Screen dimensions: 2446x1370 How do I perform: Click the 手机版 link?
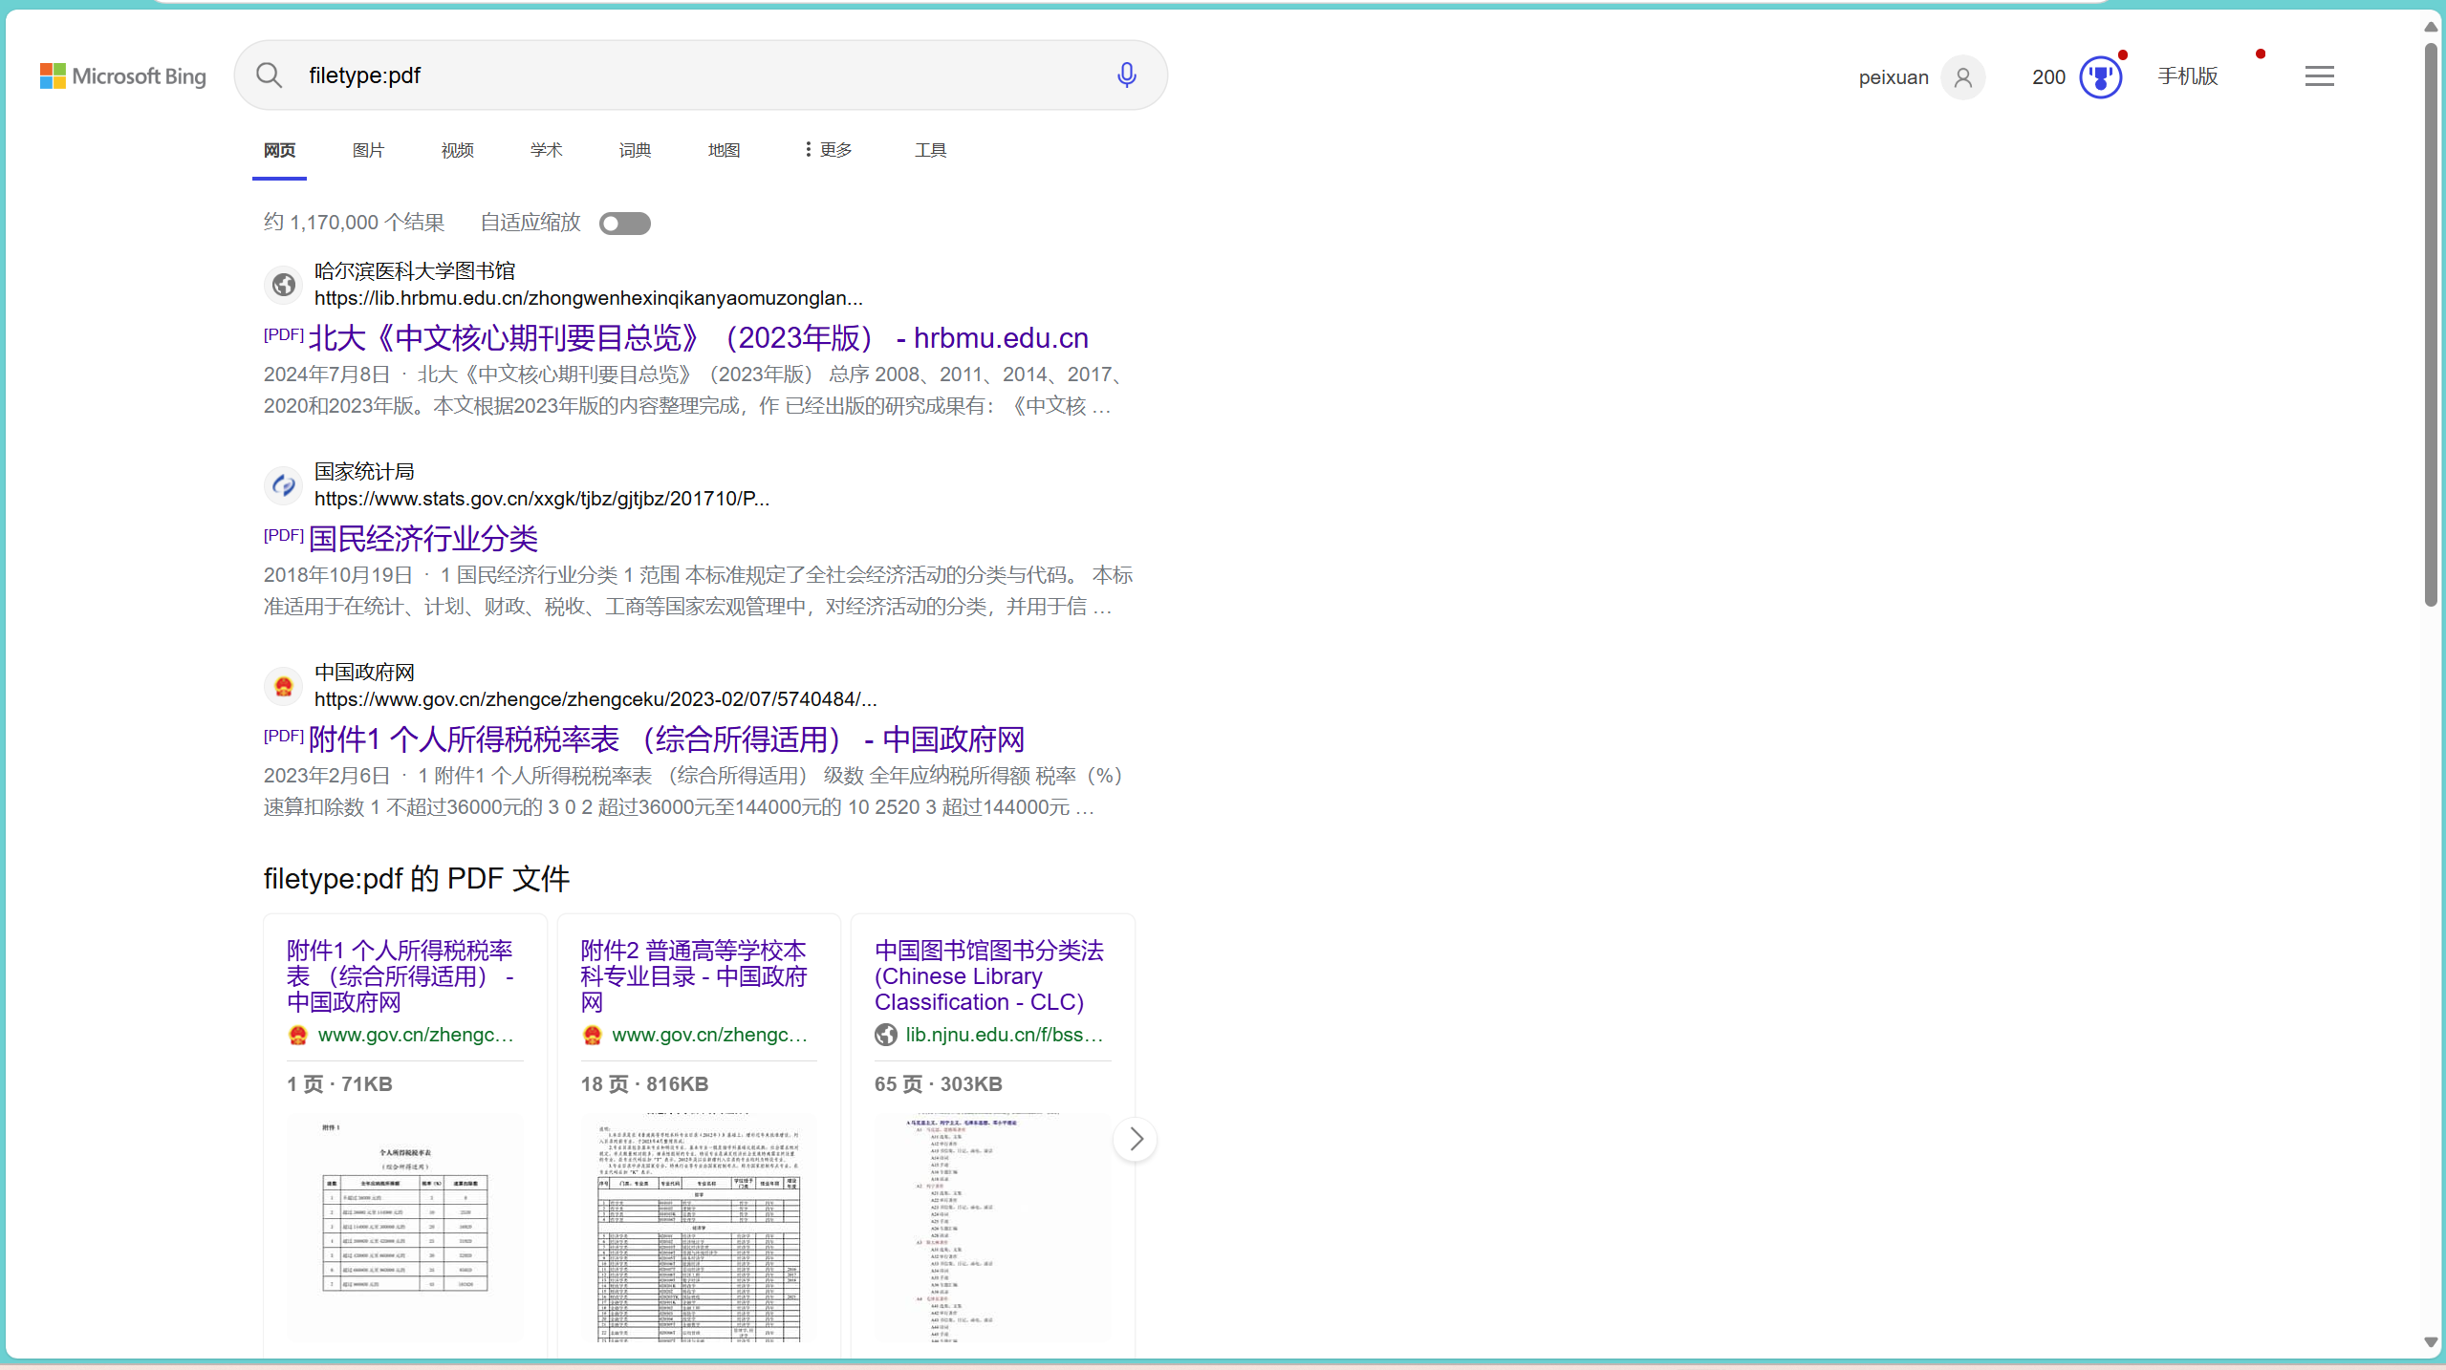[2188, 76]
